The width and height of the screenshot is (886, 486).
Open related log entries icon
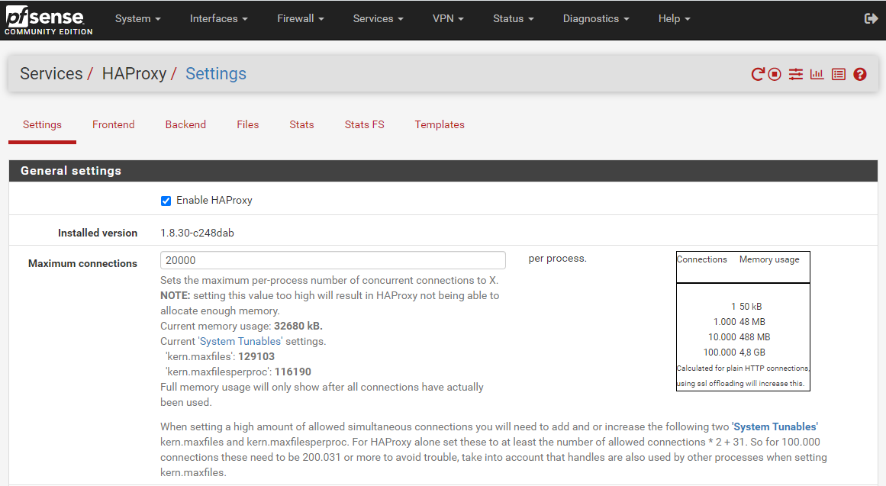point(839,74)
